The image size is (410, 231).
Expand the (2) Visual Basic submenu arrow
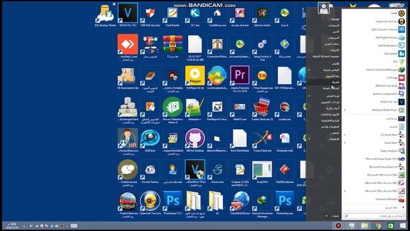click(x=345, y=135)
